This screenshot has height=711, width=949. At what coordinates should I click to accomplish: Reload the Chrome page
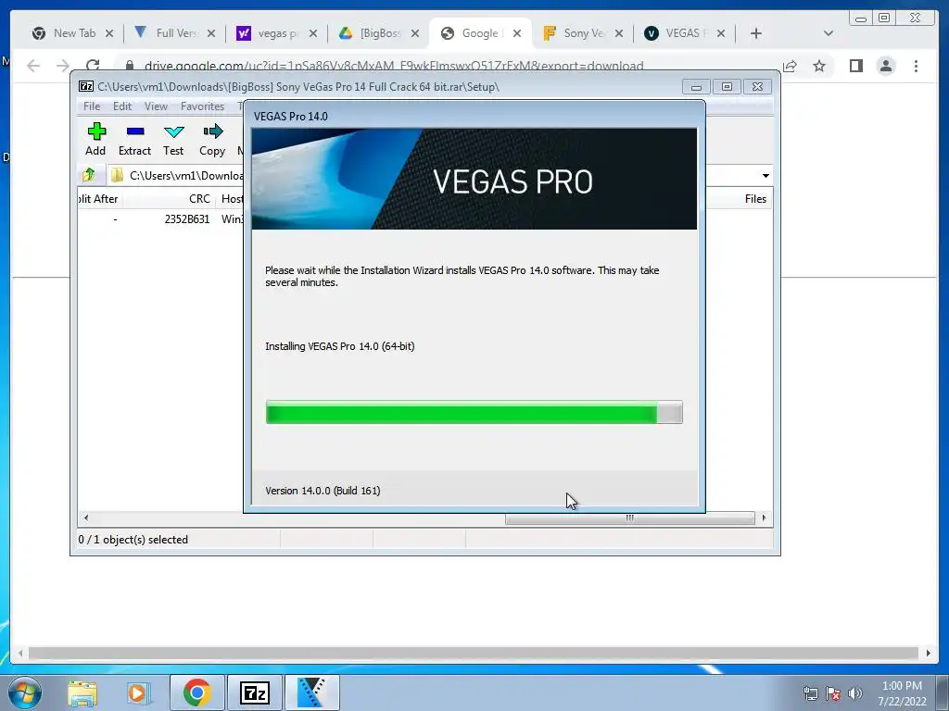[x=93, y=66]
